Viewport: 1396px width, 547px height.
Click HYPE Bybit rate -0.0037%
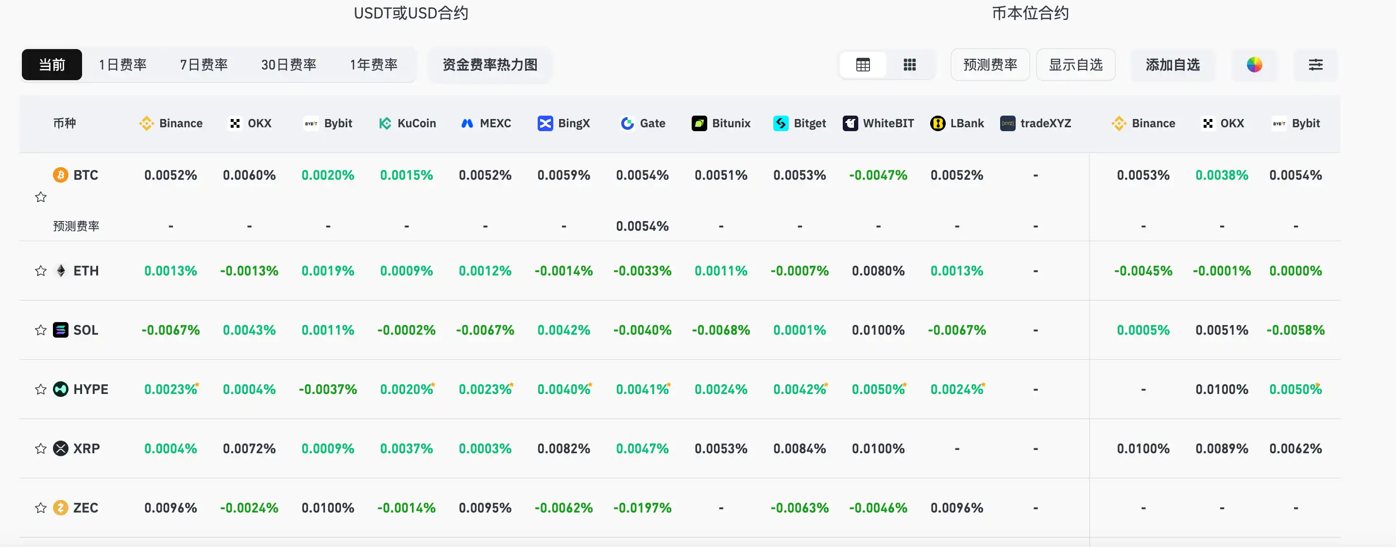[328, 389]
